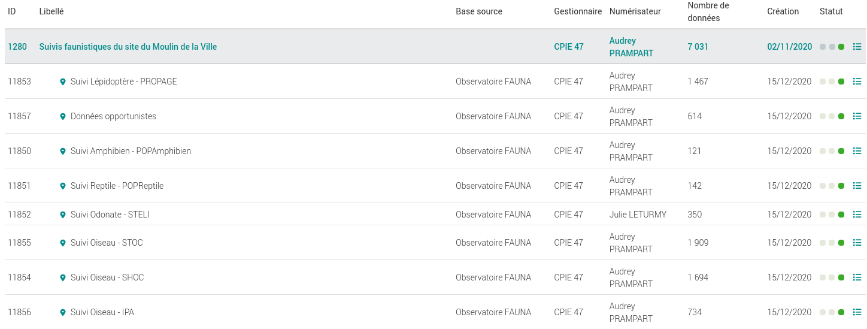Sort by Nombre de données column header

708,11
